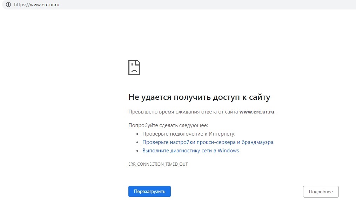356x200 pixels.
Task: Click the bullet before the proxy settings link
Action: click(x=137, y=143)
